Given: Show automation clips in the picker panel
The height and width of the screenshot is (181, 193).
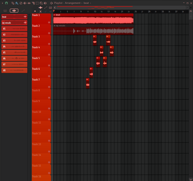Looking at the screenshot, I should (23, 11).
